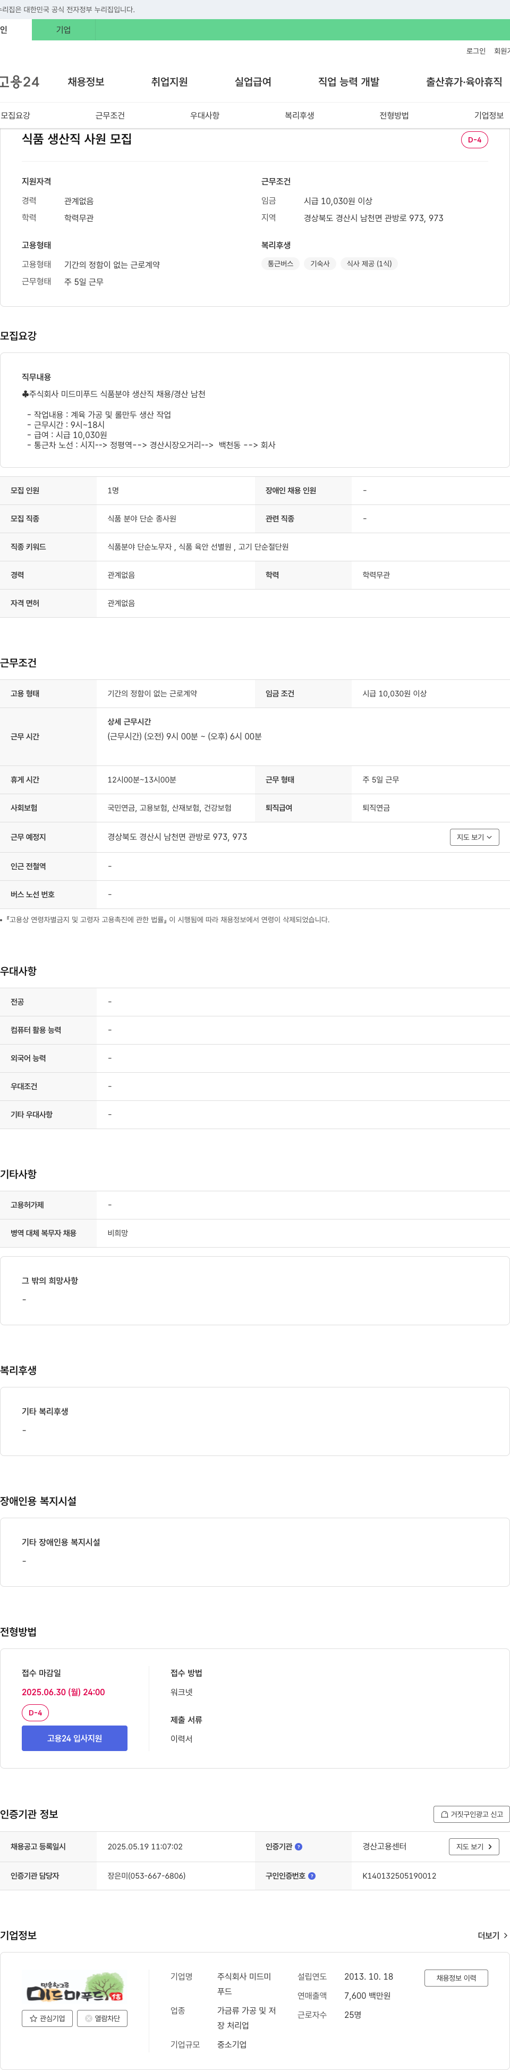Click the 거짓구인광고 신고 report button
510x2070 pixels.
[x=471, y=1814]
